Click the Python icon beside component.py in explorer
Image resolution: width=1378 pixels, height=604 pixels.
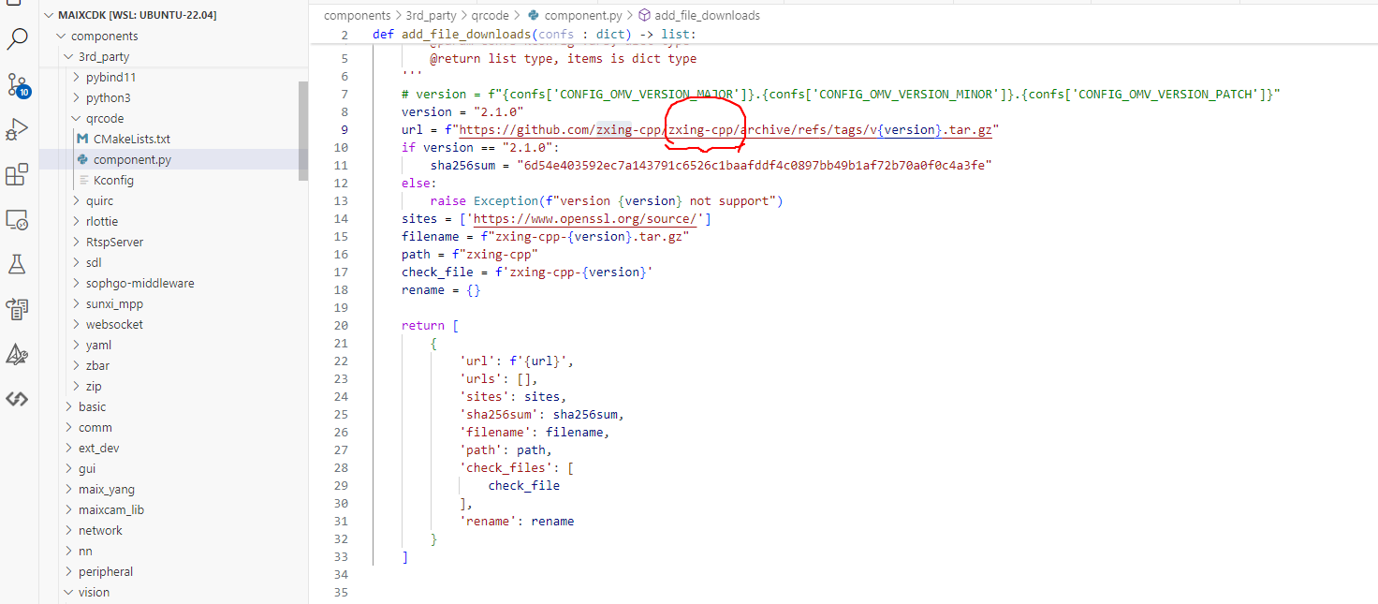(x=82, y=159)
